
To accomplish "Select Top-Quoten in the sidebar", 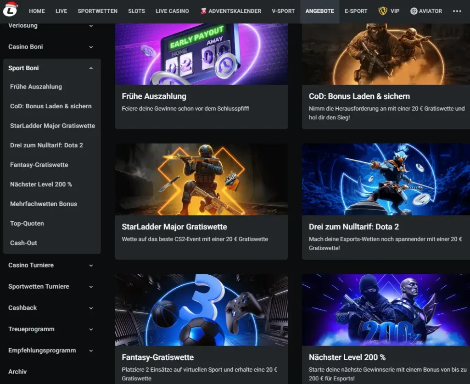I will click(27, 223).
